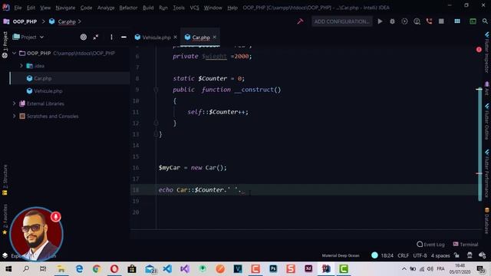Hide the Project tool window

(x=124, y=37)
